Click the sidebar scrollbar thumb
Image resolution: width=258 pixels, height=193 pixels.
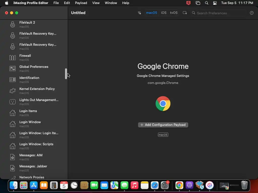click(x=66, y=74)
